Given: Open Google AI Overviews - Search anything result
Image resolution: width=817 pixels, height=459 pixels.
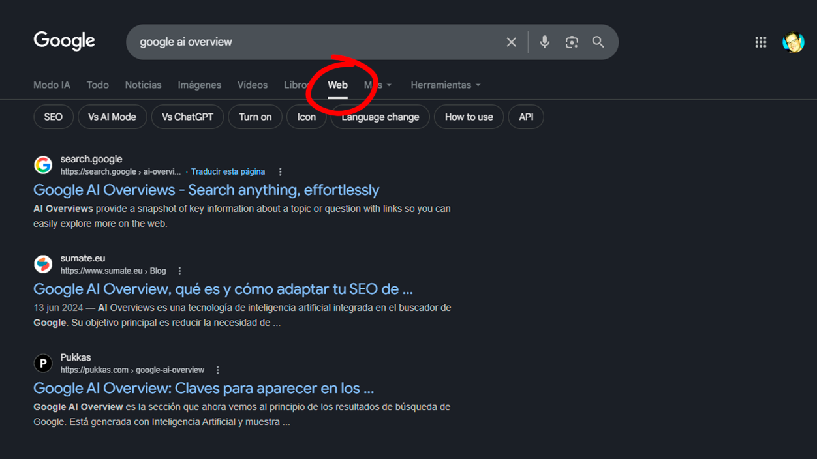Looking at the screenshot, I should [x=206, y=190].
